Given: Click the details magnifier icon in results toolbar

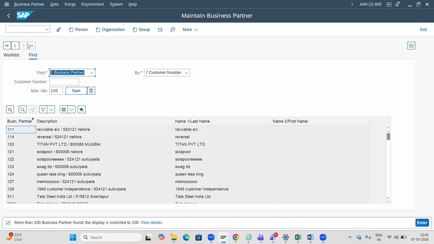Looking at the screenshot, I should [x=10, y=109].
